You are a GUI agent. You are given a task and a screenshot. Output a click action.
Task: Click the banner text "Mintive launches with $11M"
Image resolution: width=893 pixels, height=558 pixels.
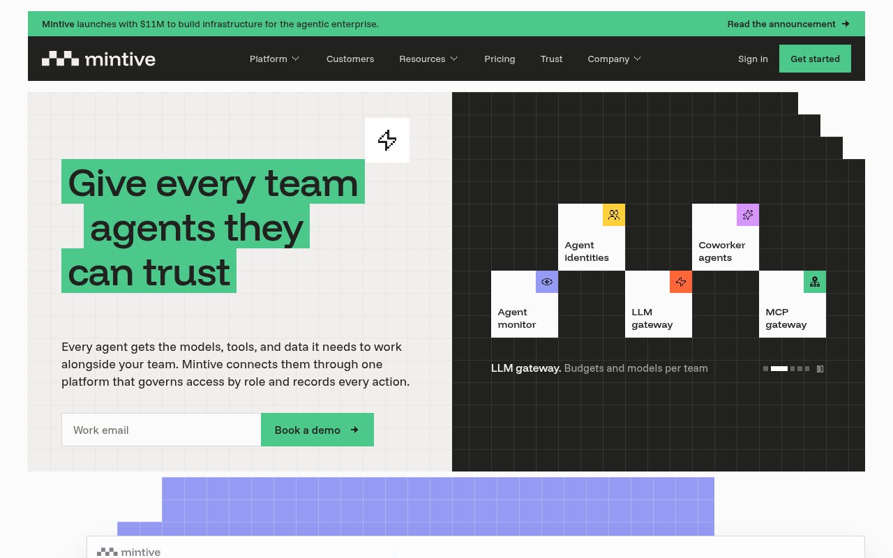103,24
